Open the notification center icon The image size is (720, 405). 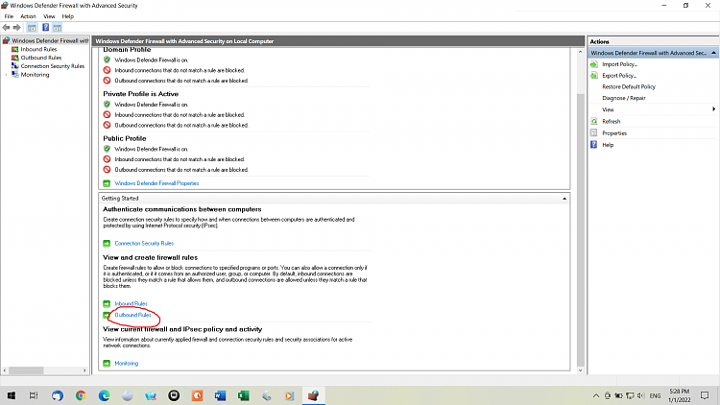pyautogui.click(x=705, y=395)
